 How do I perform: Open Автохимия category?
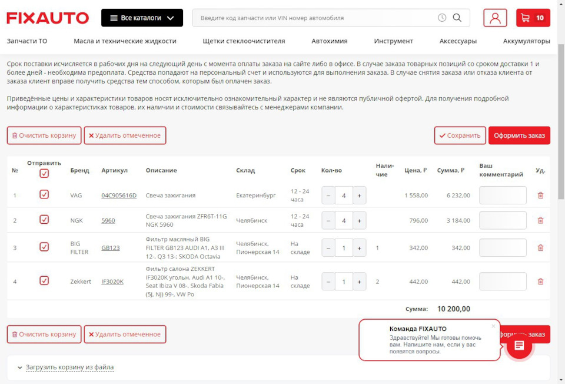(x=330, y=41)
